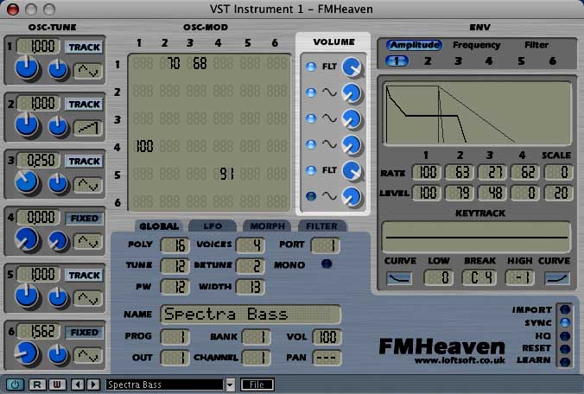
Task: Click the envelope graph display
Action: pos(477,114)
